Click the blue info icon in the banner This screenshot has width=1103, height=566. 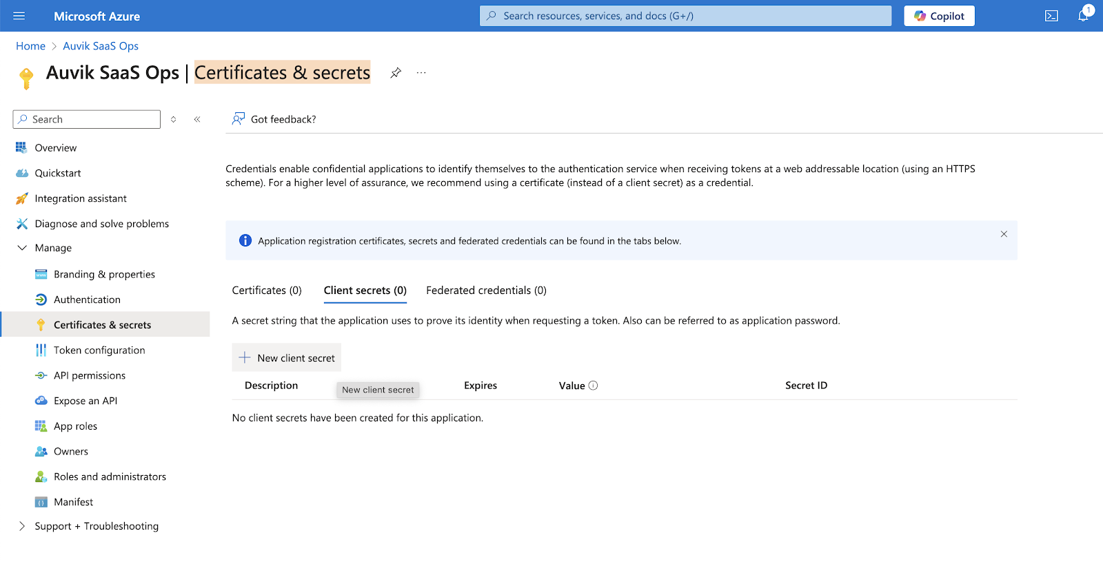[245, 240]
